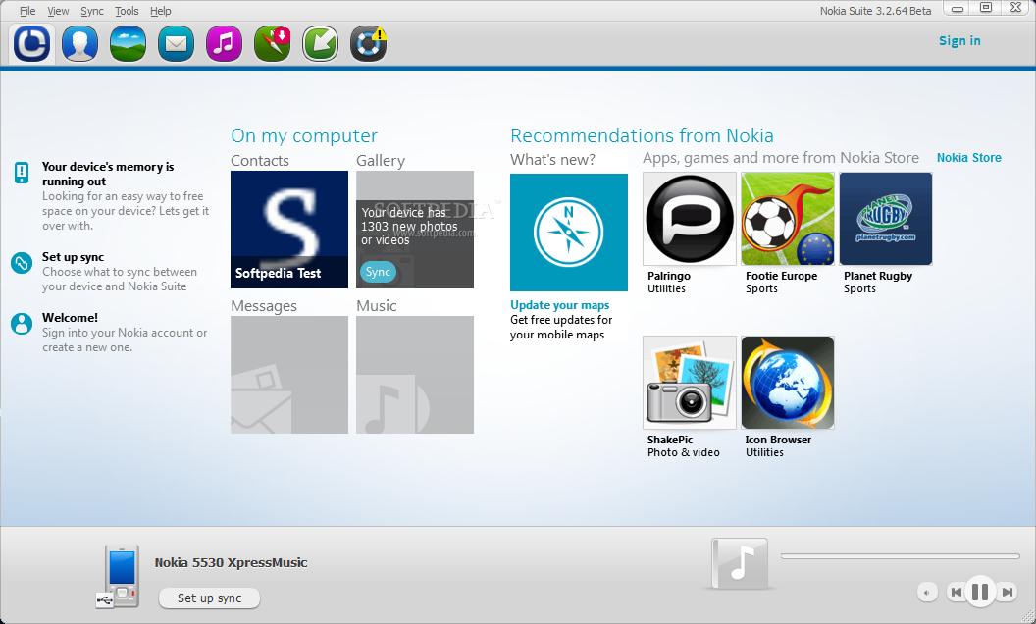The image size is (1036, 624).
Task: Click the Icon Browser app name
Action: click(778, 440)
